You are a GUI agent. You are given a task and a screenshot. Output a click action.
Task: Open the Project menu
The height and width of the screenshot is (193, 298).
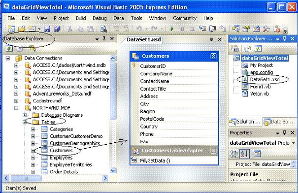pos(61,18)
